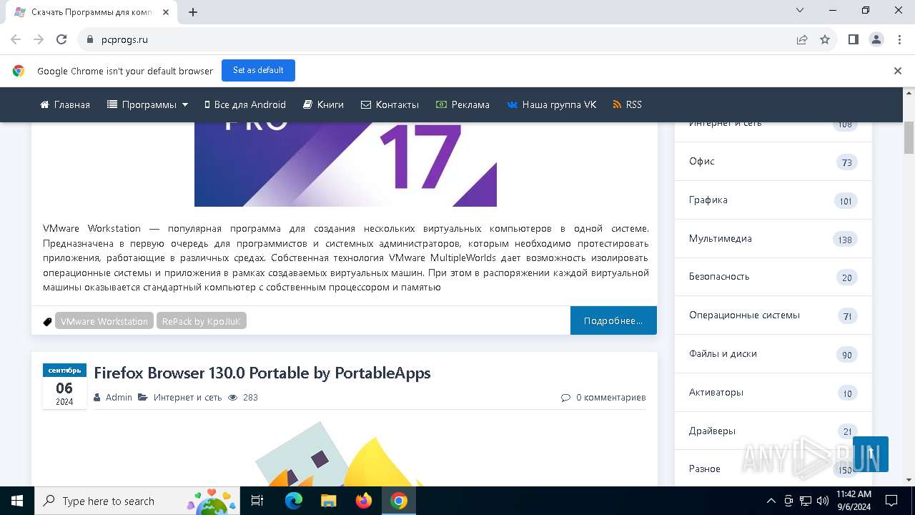Image resolution: width=915 pixels, height=515 pixels.
Task: Show hidden system tray icons
Action: 771,501
